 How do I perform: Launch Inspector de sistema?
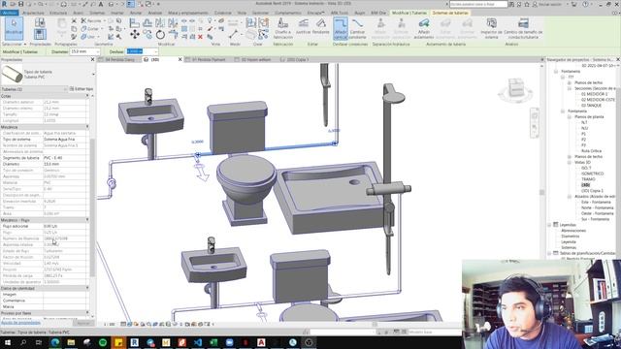point(491,28)
